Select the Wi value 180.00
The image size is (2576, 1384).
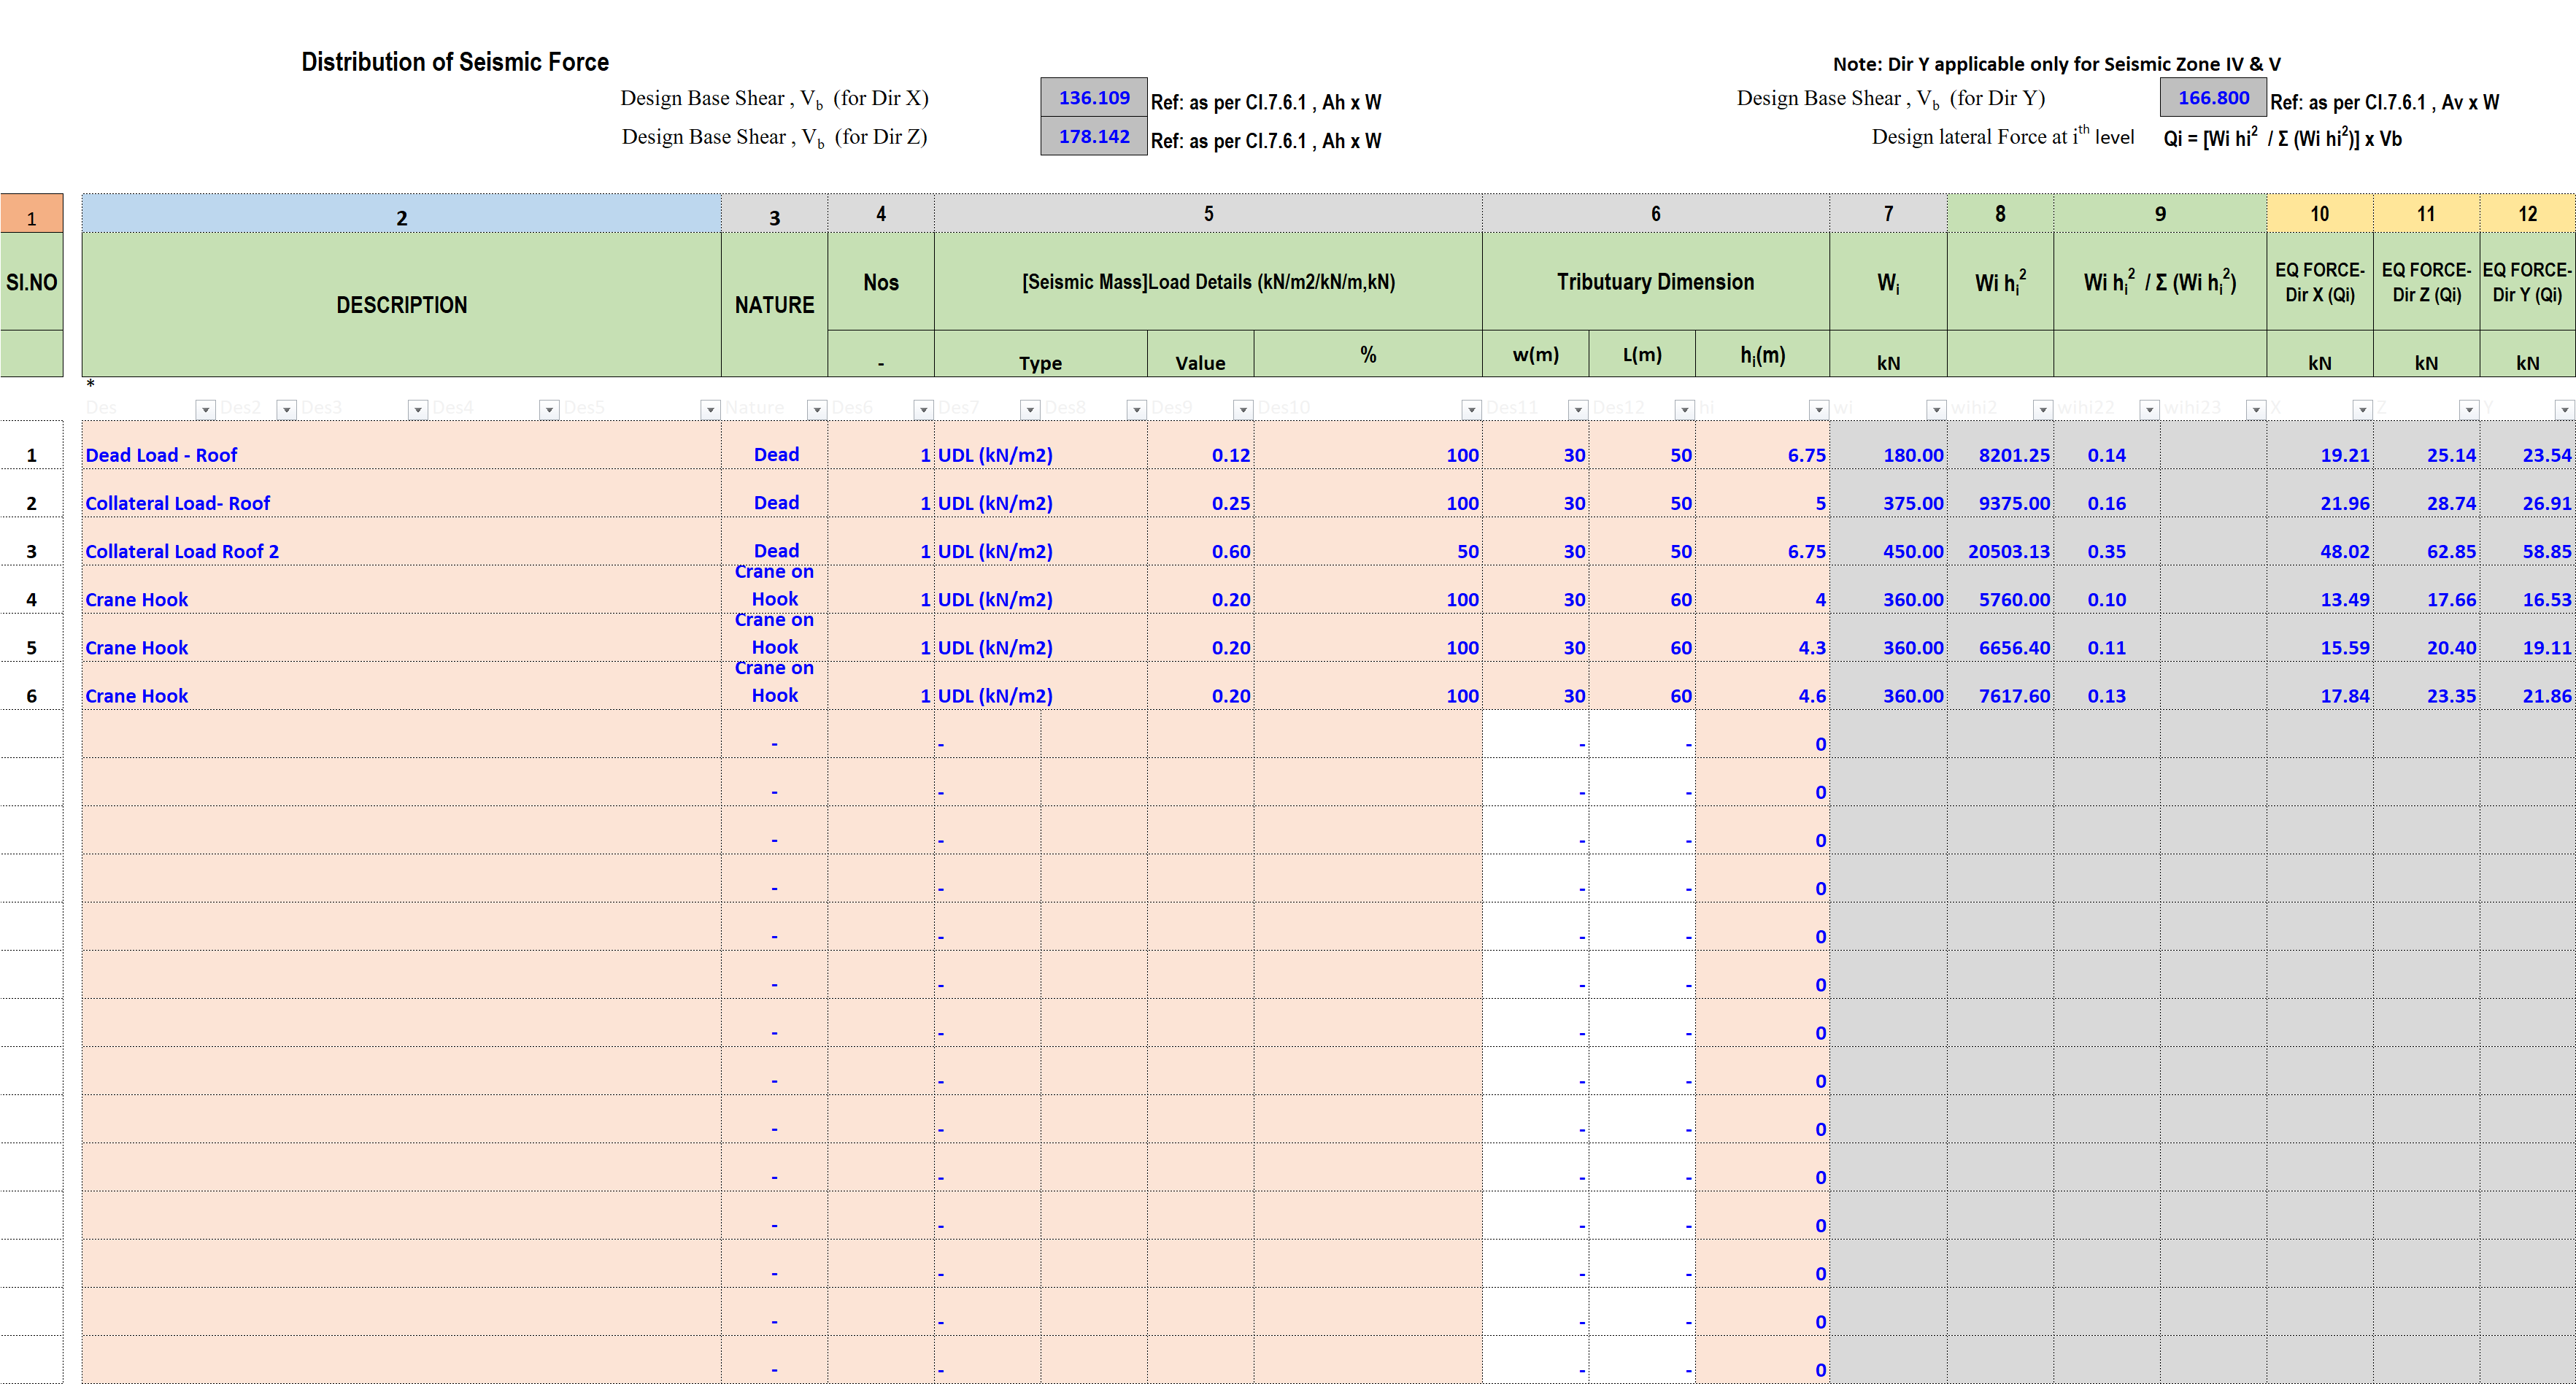click(x=1888, y=445)
